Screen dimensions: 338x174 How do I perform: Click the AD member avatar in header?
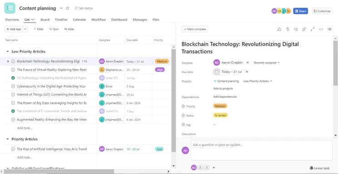274,11
